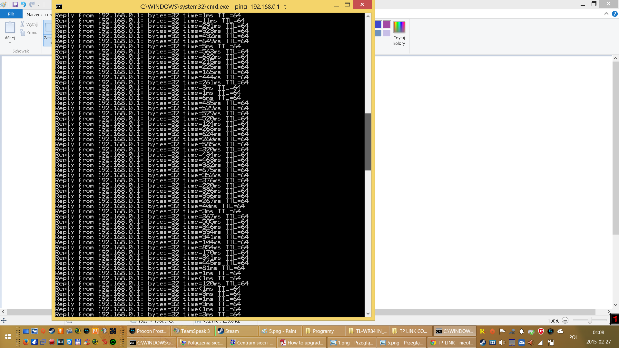Click the Wytnij cut scissors icon
The height and width of the screenshot is (348, 619).
click(22, 24)
